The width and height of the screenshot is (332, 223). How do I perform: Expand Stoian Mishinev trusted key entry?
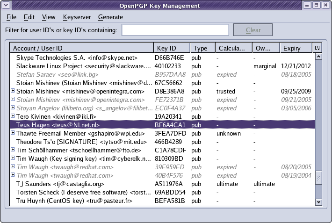(13, 92)
